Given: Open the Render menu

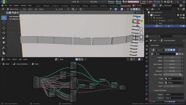Looking at the screenshot, I should point(16,6).
